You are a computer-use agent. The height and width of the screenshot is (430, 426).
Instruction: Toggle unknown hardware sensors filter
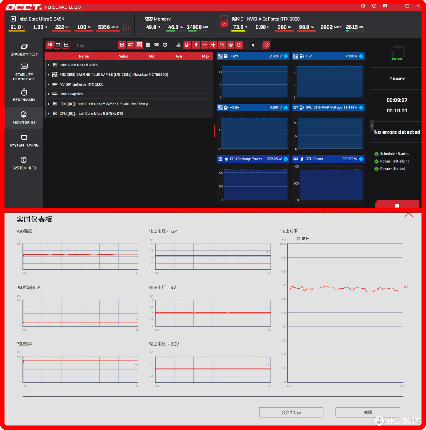click(165, 45)
